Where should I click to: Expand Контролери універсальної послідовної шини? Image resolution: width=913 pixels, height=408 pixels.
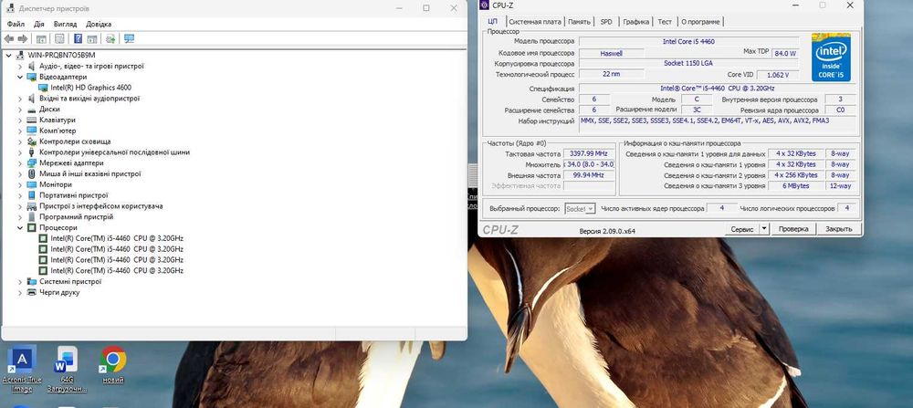click(20, 152)
